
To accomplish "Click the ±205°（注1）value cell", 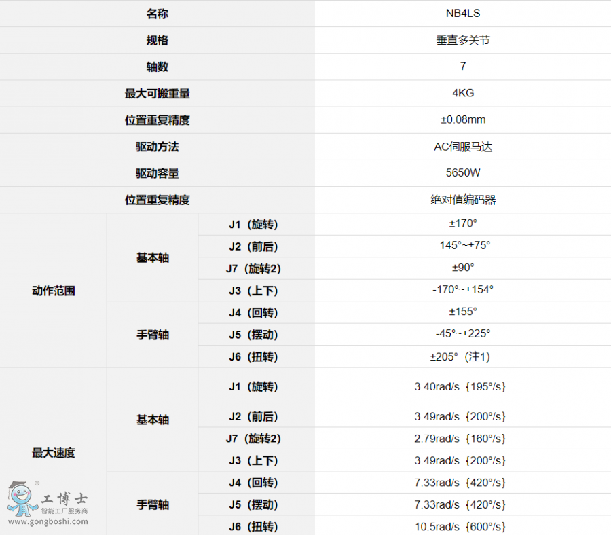I will point(462,356).
